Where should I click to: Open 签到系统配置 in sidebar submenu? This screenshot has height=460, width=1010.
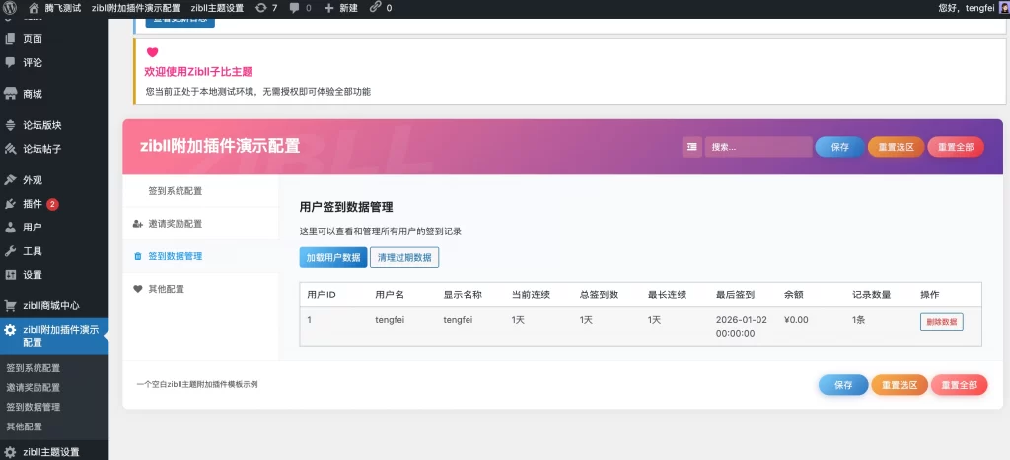pos(33,368)
